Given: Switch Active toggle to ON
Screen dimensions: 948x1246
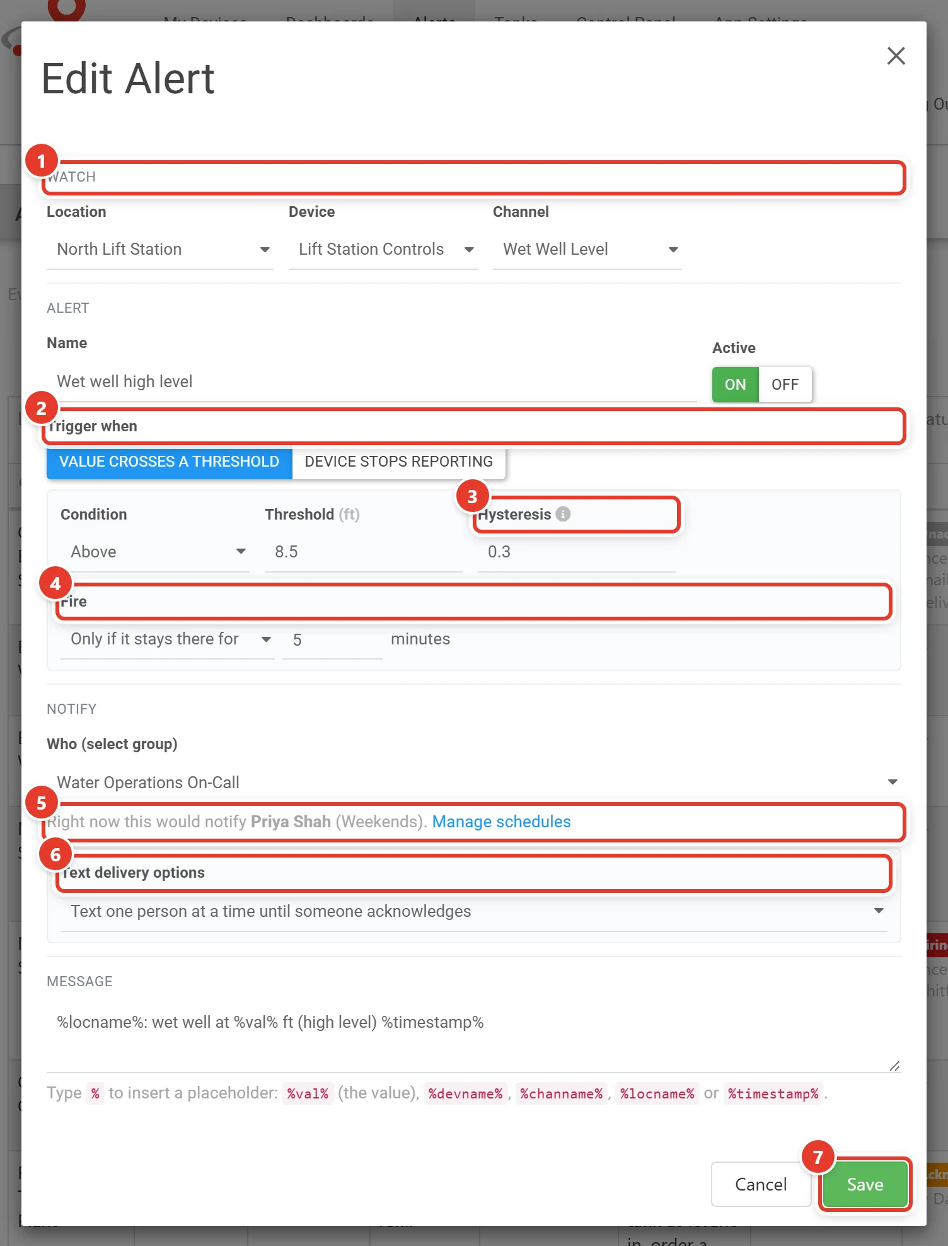Looking at the screenshot, I should point(735,385).
